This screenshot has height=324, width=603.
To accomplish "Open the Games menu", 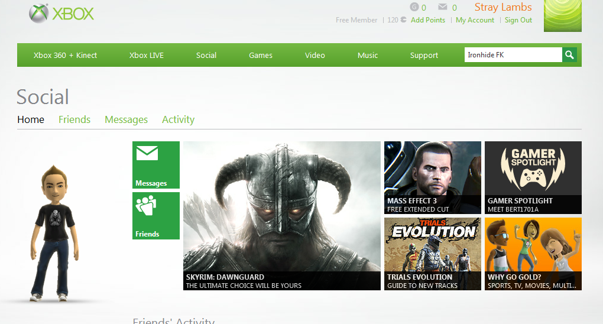I will 260,55.
